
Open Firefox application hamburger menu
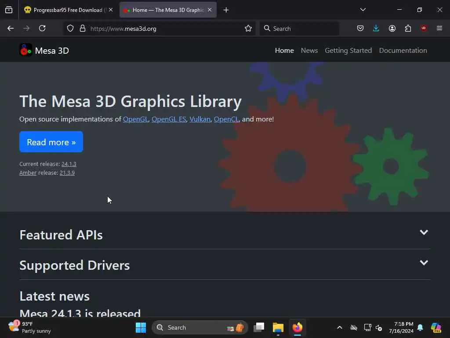point(439,28)
